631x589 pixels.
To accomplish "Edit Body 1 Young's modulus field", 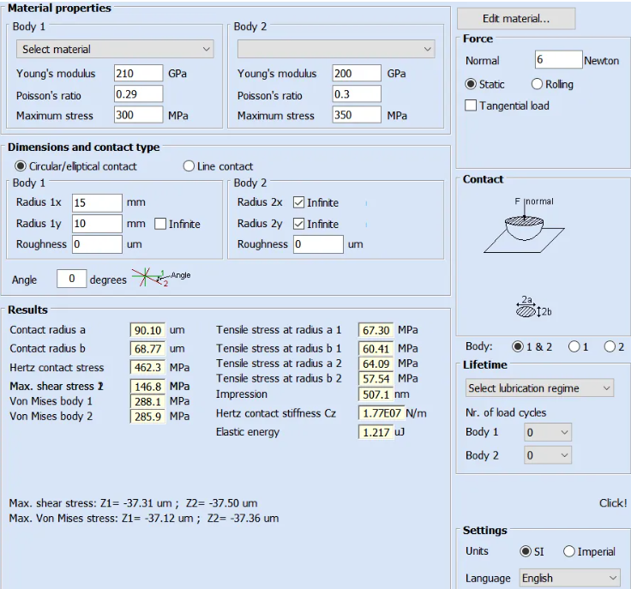I will click(138, 73).
